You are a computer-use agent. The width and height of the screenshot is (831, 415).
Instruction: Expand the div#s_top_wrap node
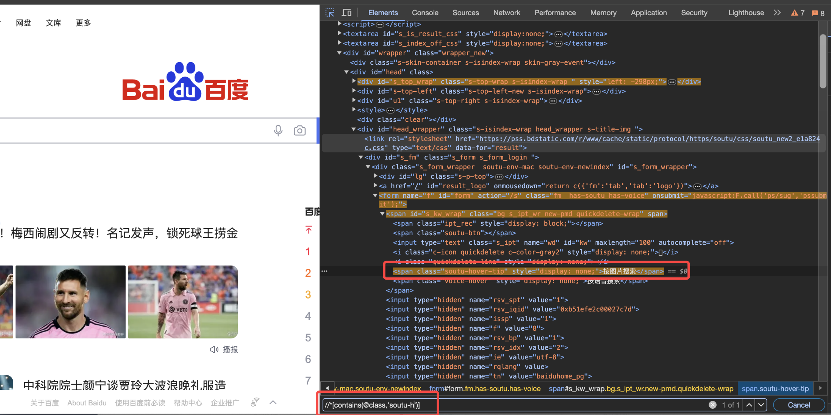[x=354, y=81]
